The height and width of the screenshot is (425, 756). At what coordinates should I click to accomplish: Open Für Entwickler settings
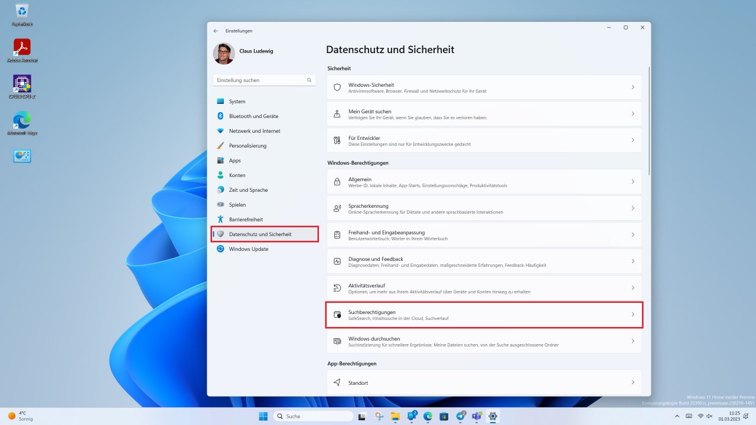click(484, 140)
